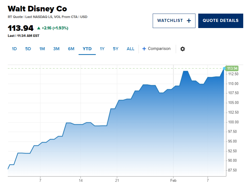Click the plus icon beside Comparison
251x189 pixels.
pyautogui.click(x=144, y=49)
